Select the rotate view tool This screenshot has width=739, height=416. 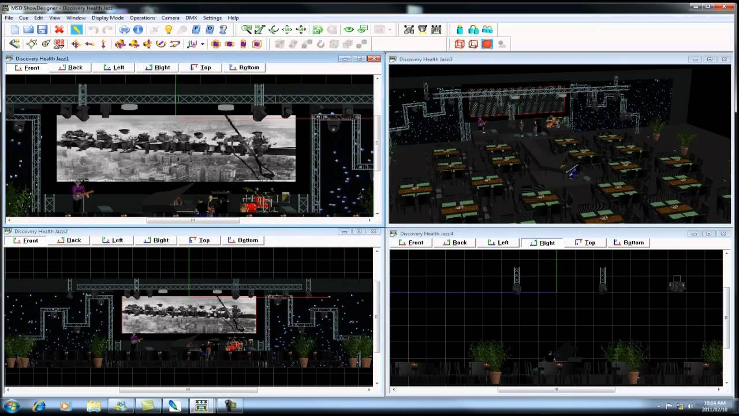[274, 29]
